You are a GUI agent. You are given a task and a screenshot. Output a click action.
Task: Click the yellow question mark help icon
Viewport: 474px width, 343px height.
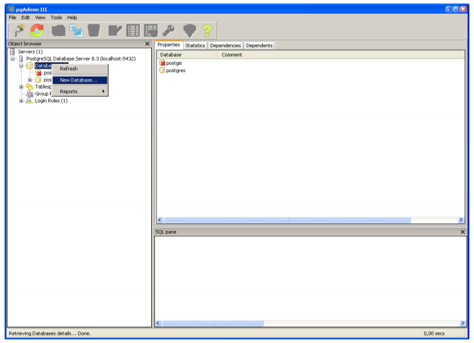(x=208, y=31)
